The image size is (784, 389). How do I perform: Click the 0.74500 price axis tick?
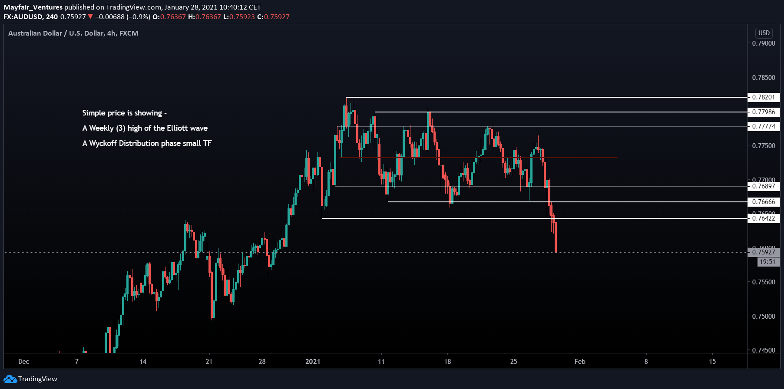click(764, 350)
